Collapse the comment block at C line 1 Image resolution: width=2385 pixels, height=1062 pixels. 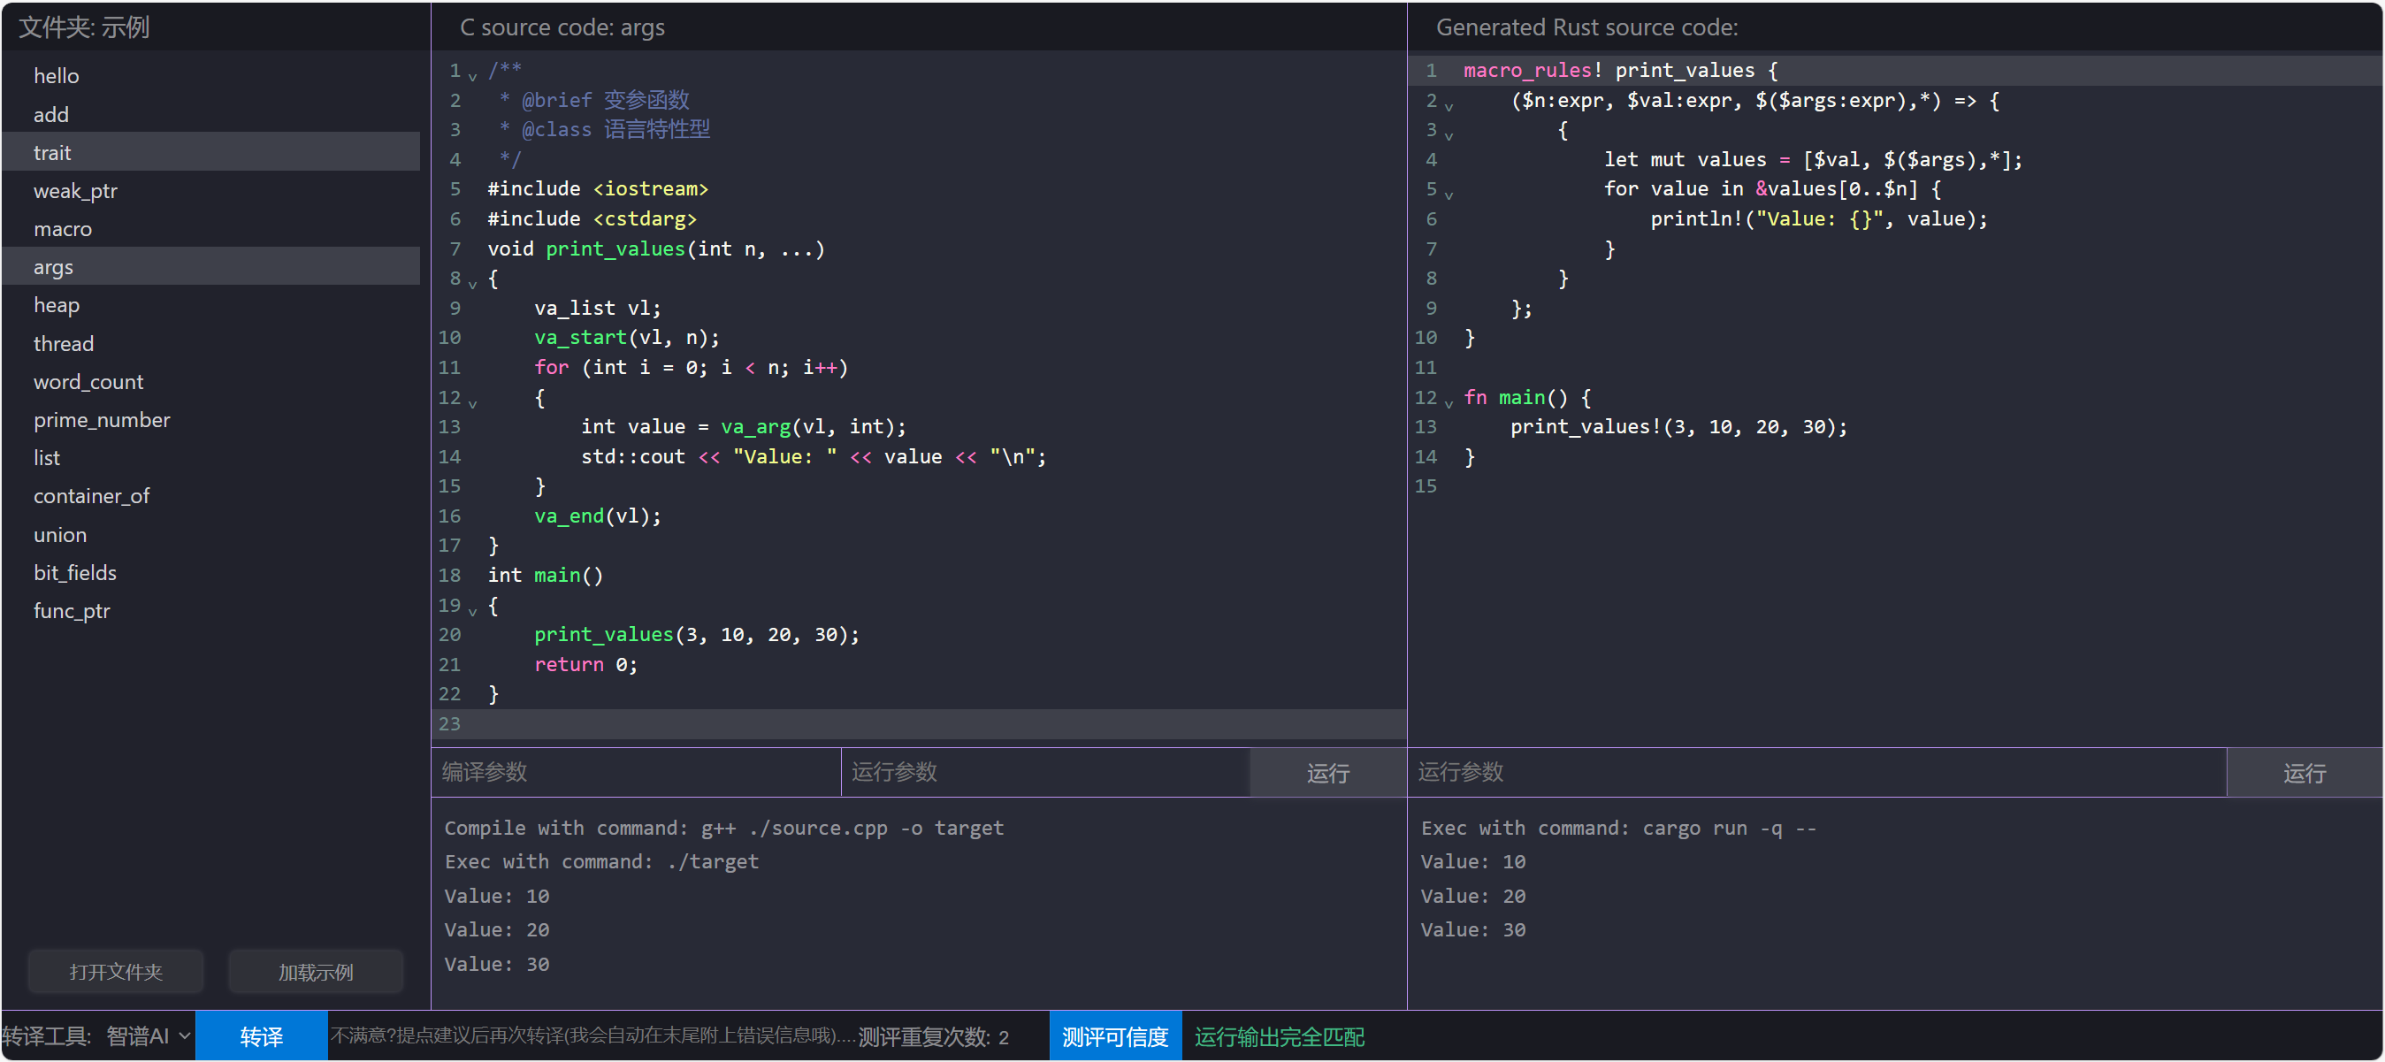472,76
